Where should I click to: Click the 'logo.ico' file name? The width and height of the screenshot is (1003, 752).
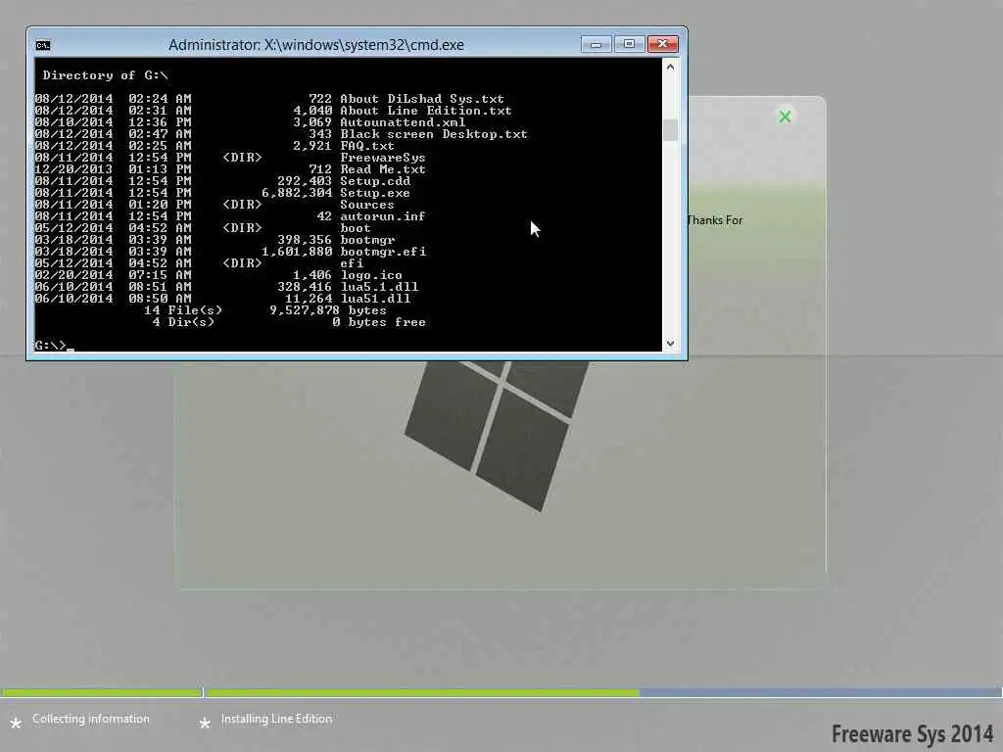click(x=371, y=275)
